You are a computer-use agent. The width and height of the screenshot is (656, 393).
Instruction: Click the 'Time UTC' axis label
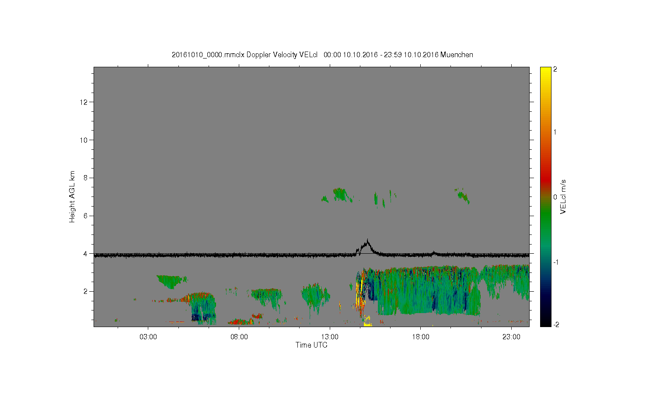(x=311, y=345)
